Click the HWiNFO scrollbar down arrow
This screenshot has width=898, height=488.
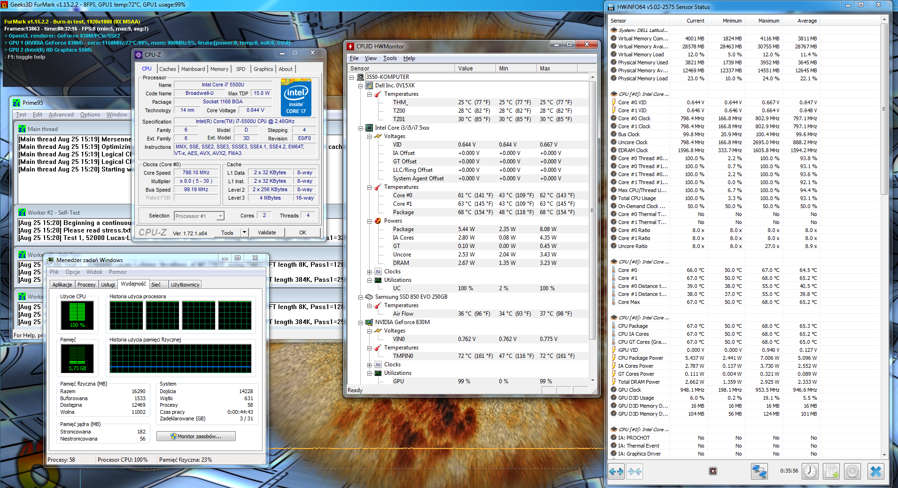[884, 455]
